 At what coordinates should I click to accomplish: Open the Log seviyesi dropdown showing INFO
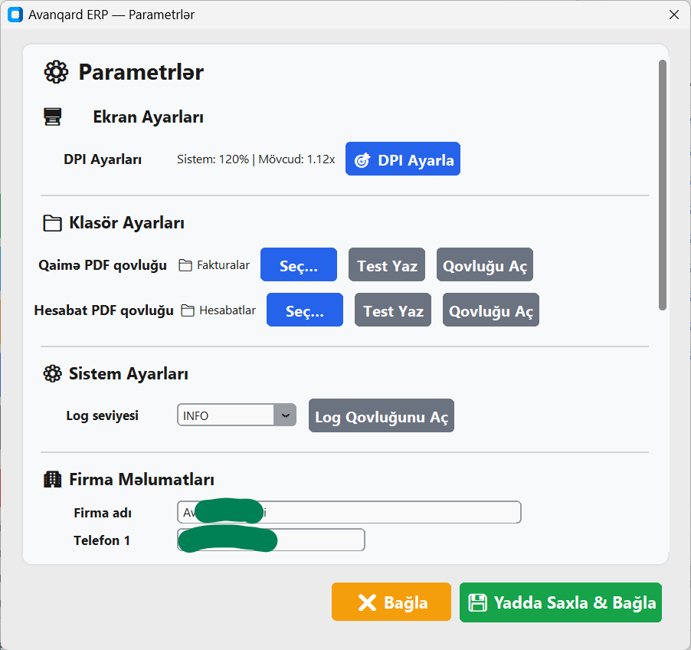pyautogui.click(x=287, y=415)
